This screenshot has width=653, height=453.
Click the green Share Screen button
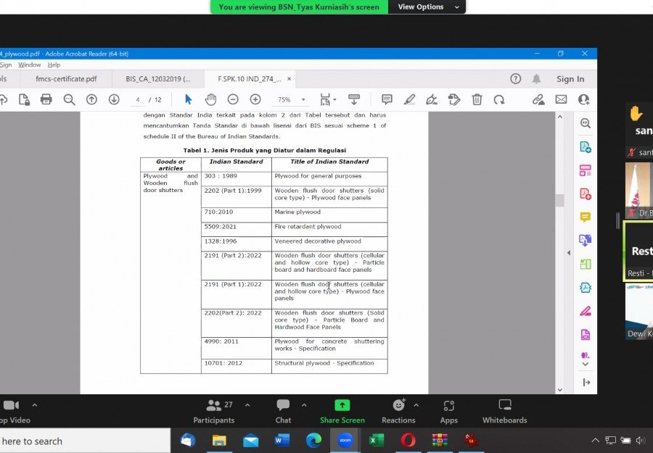click(x=342, y=410)
